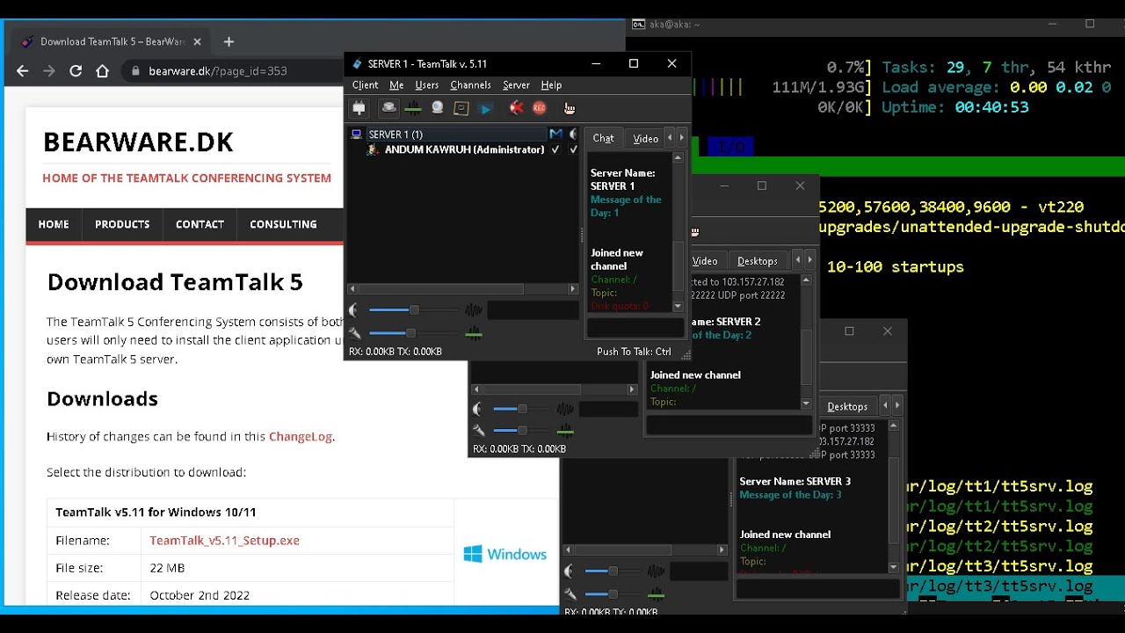Select user ANDUM KAWRUH (Administrator)
1125x633 pixels.
(x=465, y=149)
